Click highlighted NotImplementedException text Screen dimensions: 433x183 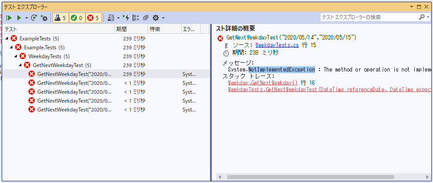click(282, 69)
